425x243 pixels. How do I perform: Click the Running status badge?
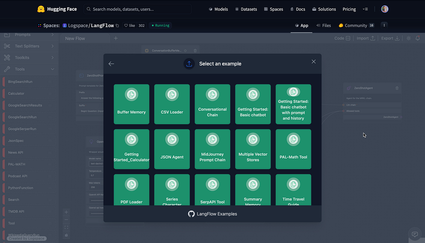pyautogui.click(x=160, y=25)
